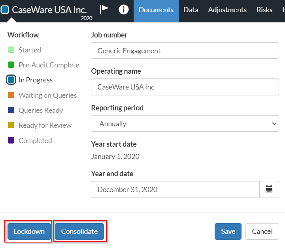
Task: Mark workflow as Waiting on Queries
Action: (47, 95)
